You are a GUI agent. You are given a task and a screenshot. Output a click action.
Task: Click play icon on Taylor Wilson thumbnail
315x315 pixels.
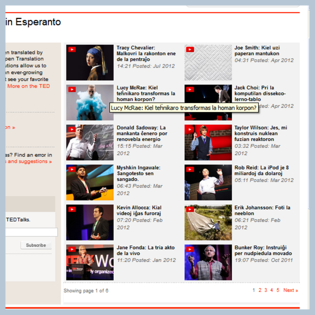(190, 129)
